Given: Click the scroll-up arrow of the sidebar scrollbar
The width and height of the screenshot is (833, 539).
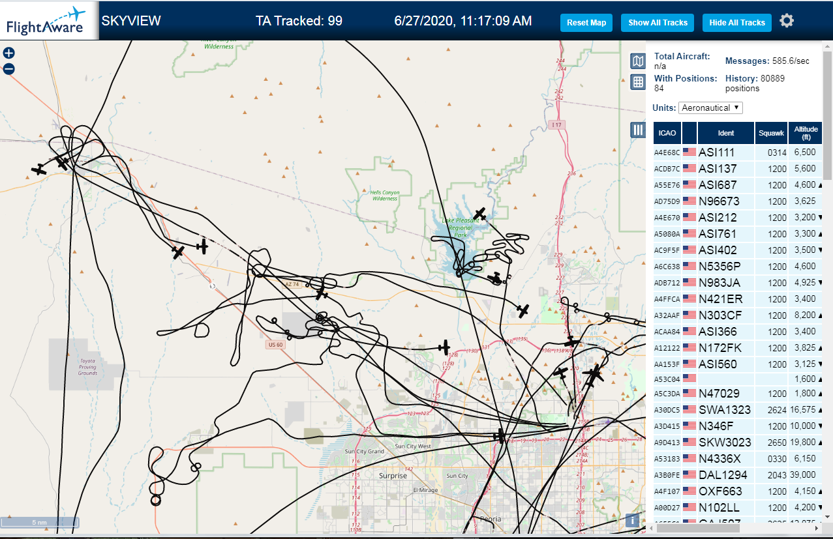Looking at the screenshot, I should [x=828, y=45].
